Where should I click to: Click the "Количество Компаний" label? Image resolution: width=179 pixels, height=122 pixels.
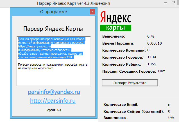[x=124, y=50]
